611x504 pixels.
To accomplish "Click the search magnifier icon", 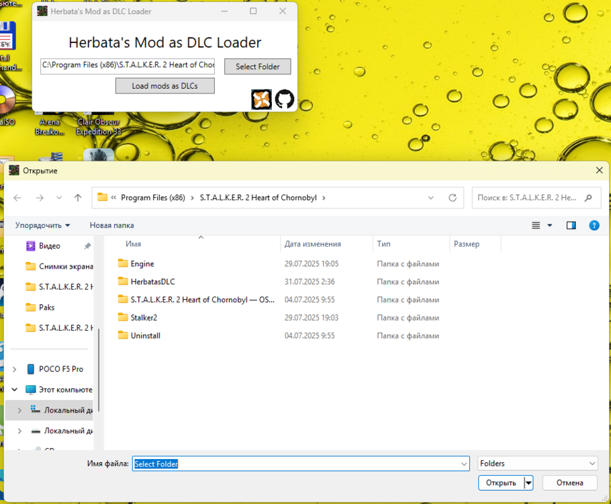I will [x=588, y=198].
